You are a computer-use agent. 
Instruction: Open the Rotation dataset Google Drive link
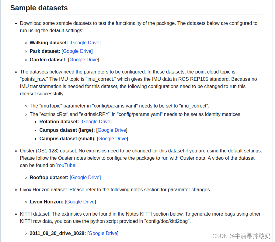pos(96,122)
